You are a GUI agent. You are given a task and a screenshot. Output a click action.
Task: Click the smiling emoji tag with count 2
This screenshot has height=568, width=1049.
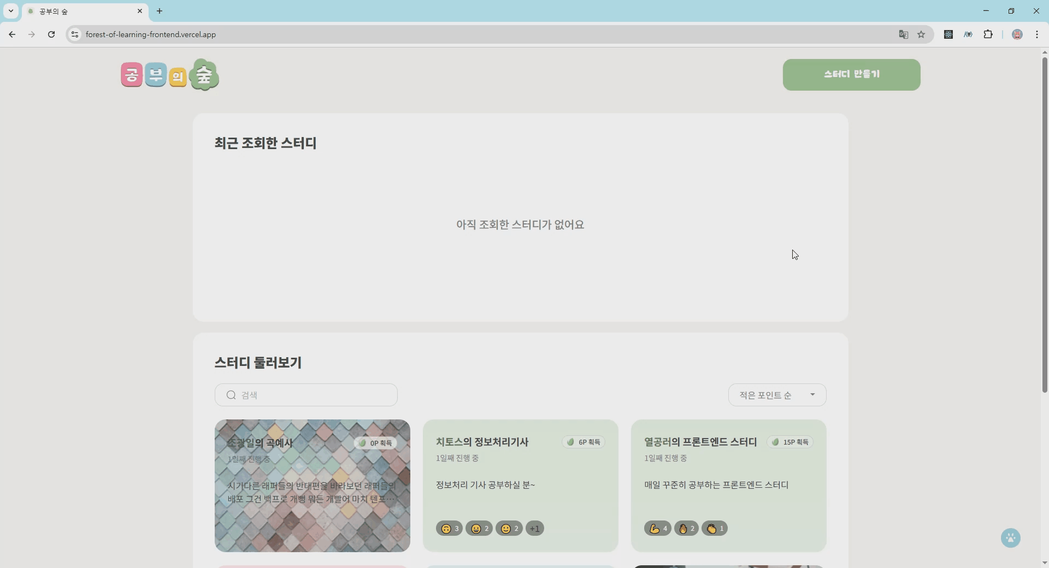pos(509,528)
